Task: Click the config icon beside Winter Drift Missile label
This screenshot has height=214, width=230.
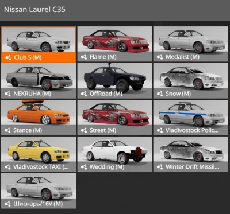Action: point(160,167)
